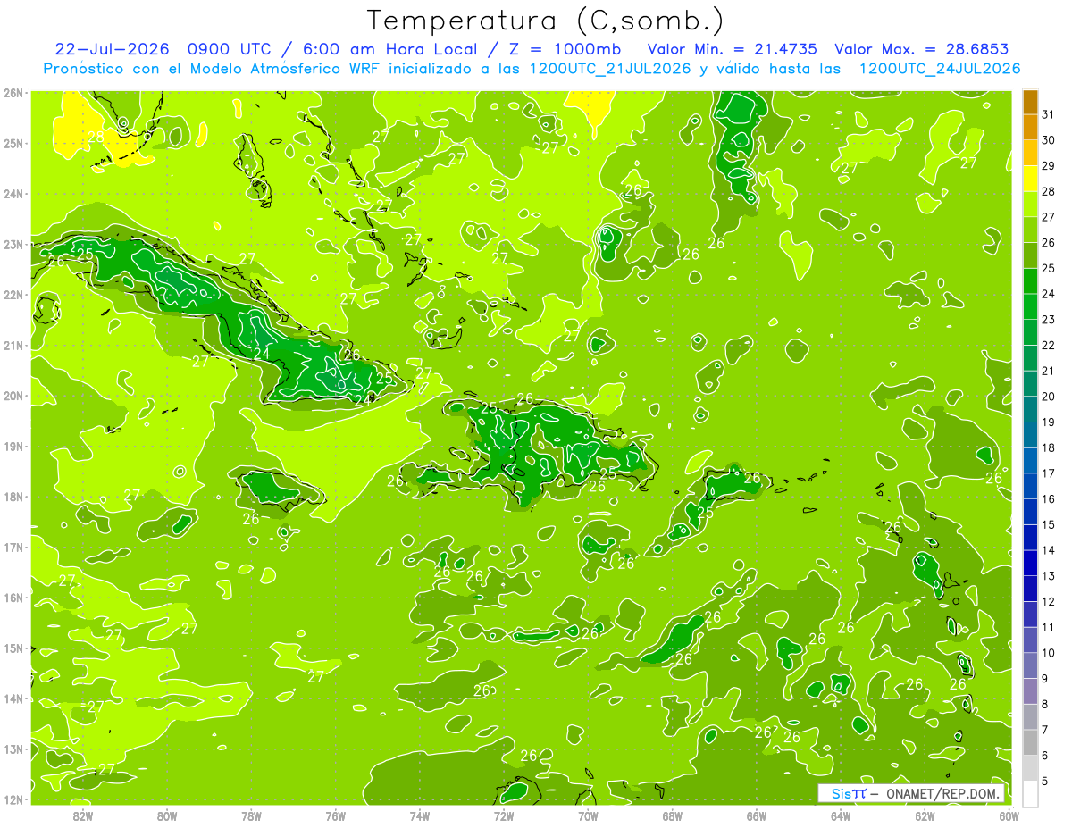Click the "74W" longitude axis label

pos(419,815)
